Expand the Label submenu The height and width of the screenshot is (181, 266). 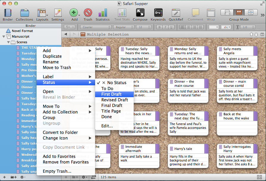(66, 77)
